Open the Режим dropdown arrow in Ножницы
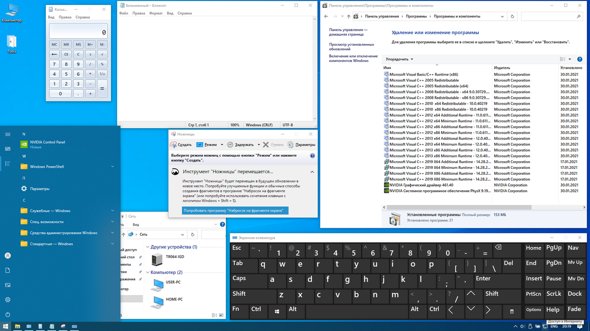590x331 pixels. click(222, 145)
